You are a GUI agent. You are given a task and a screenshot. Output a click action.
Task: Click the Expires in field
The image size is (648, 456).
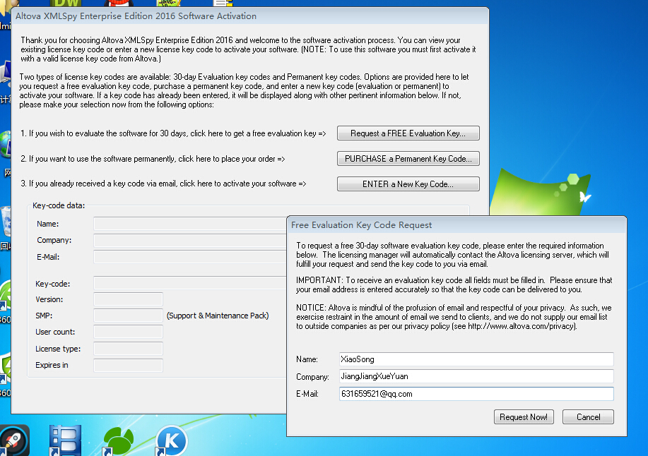[x=128, y=365]
